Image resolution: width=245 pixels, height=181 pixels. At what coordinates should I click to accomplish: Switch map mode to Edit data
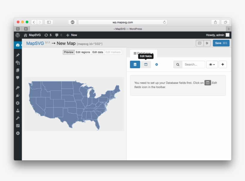click(98, 52)
